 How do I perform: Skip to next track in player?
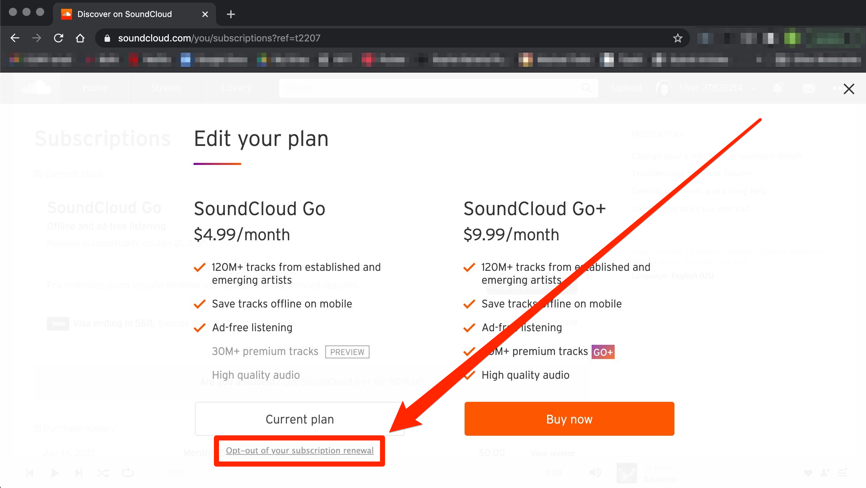click(79, 473)
